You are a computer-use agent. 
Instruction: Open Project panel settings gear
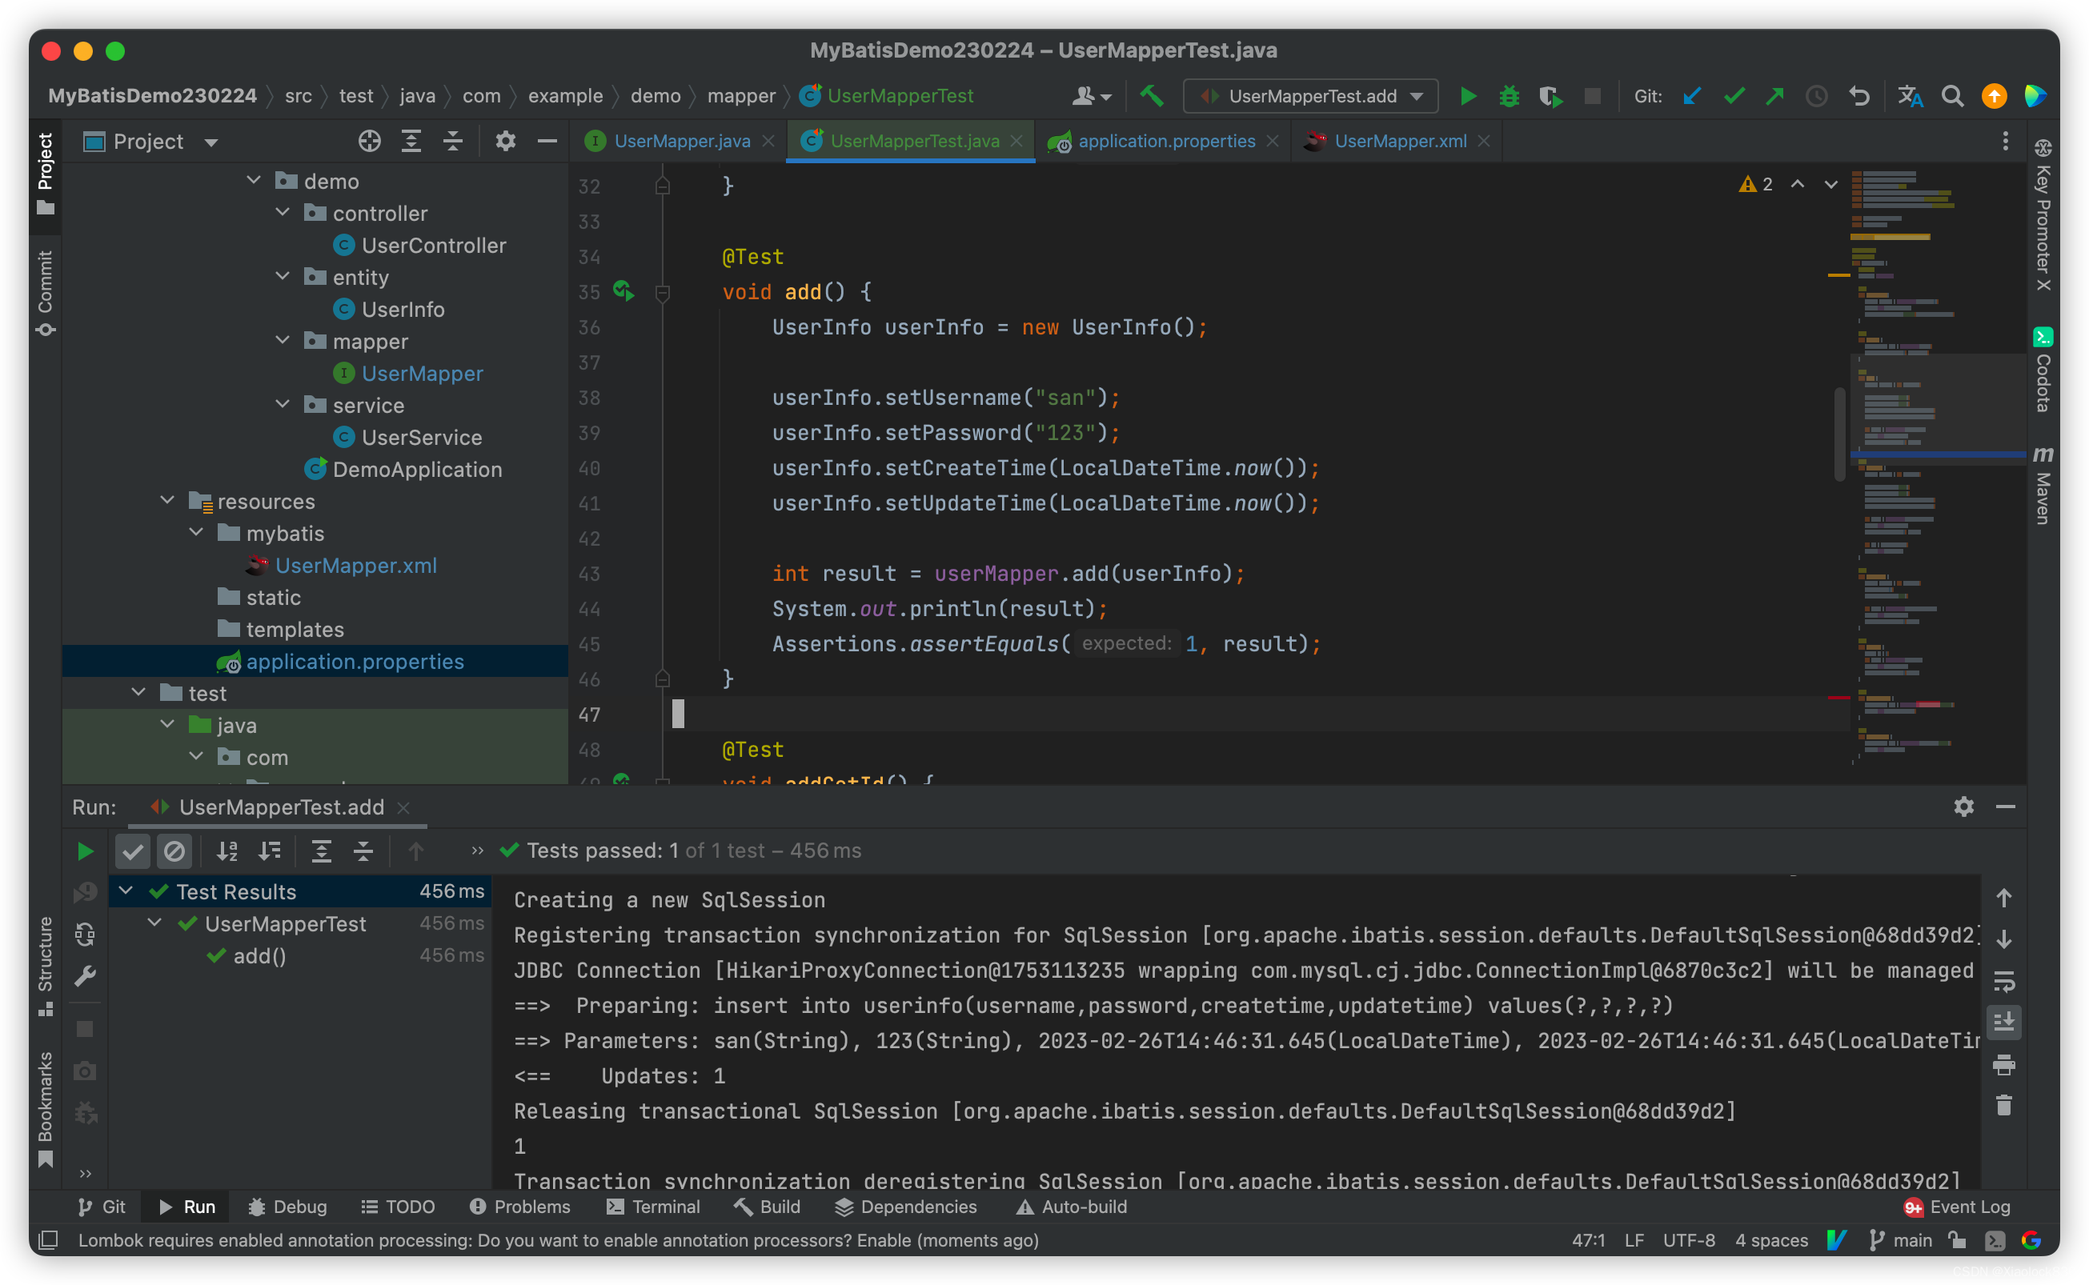[x=506, y=141]
